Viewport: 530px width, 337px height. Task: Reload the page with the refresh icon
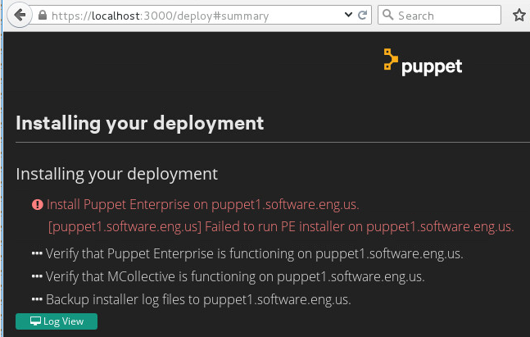[x=362, y=15]
